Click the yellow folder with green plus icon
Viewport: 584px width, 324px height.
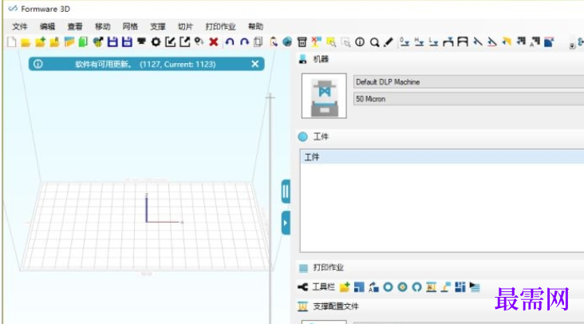(40, 42)
